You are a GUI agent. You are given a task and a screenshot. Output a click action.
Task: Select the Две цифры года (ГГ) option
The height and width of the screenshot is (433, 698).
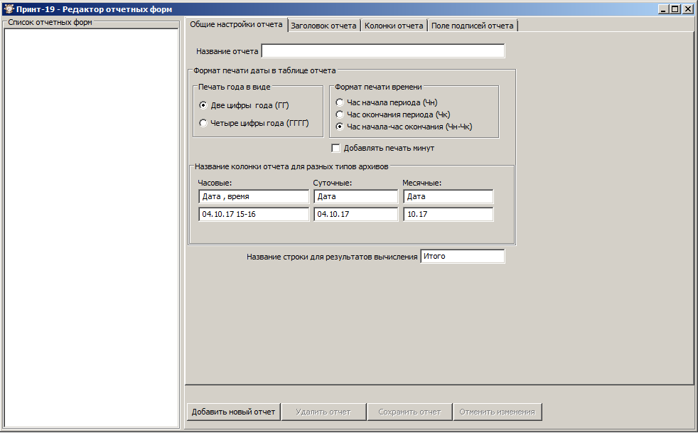pos(204,105)
